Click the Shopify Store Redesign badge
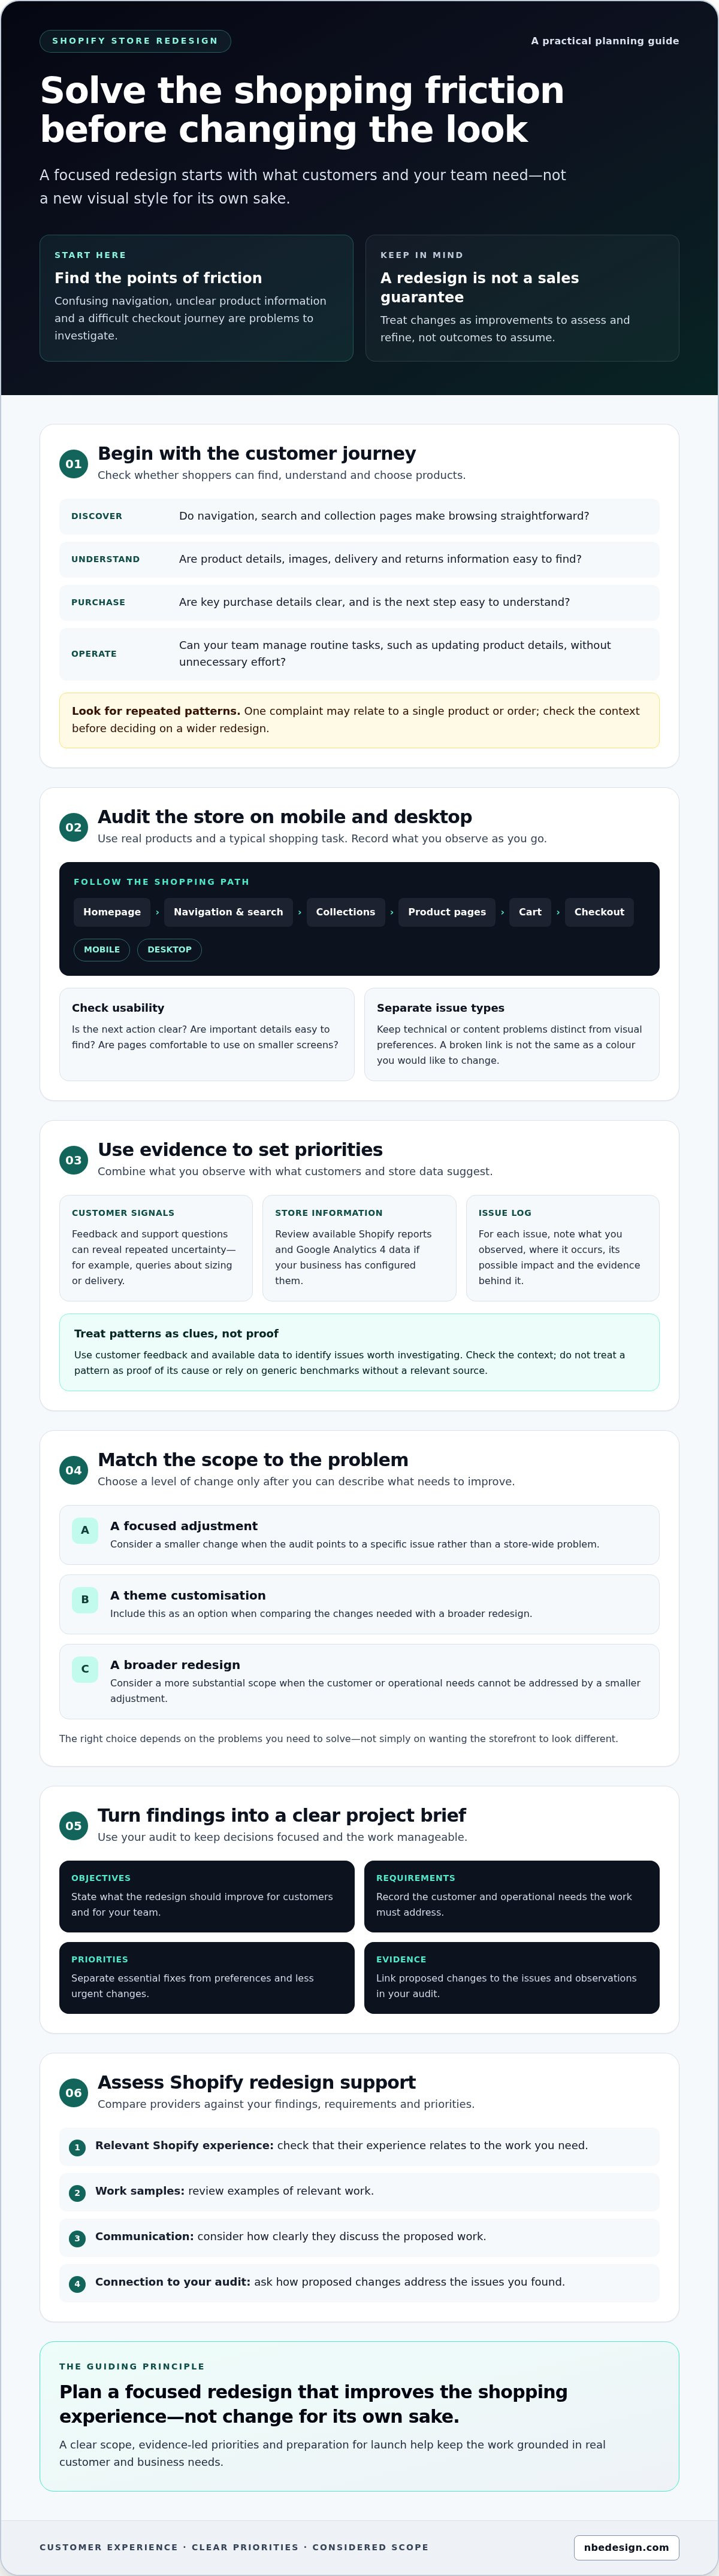The width and height of the screenshot is (719, 2576). [135, 41]
